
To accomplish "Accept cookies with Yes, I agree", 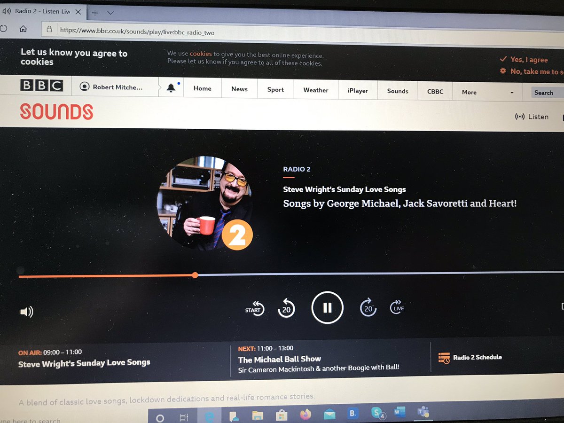I will click(x=524, y=60).
